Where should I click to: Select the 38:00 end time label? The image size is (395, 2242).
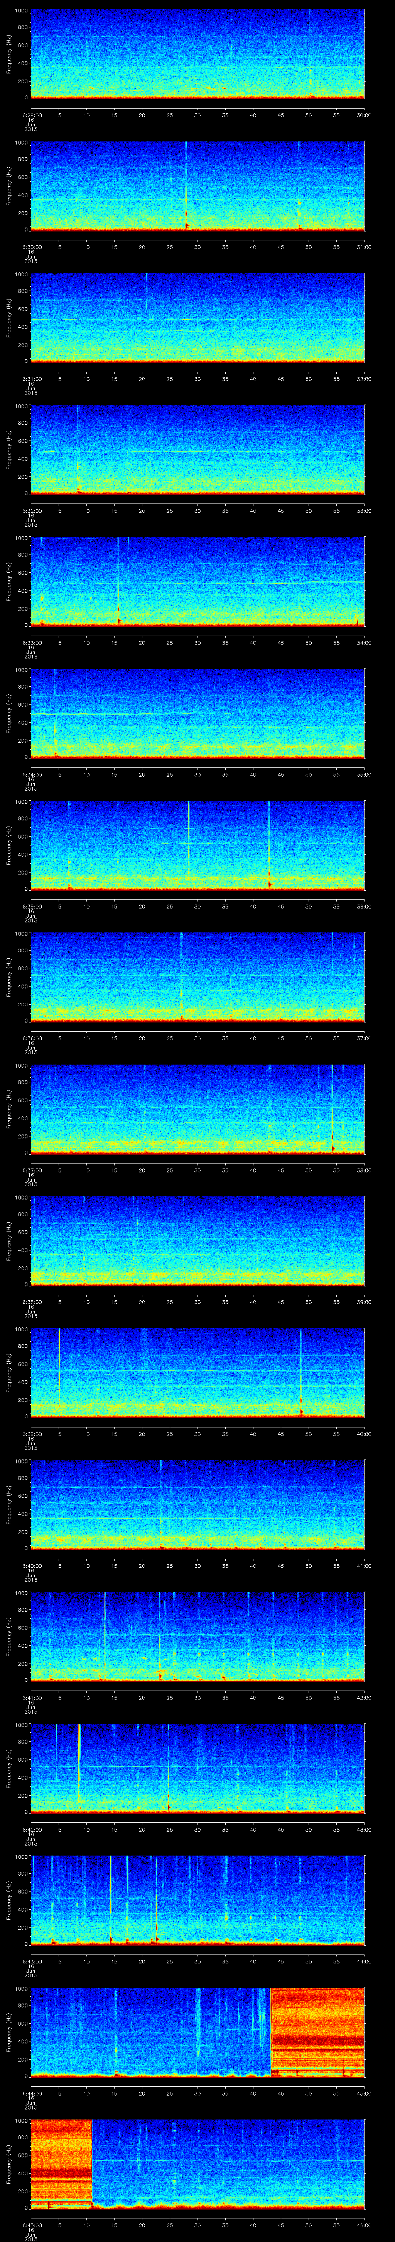365,1169
